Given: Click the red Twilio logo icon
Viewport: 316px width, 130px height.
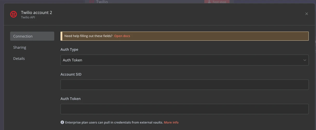Looking at the screenshot, I should tap(14, 14).
